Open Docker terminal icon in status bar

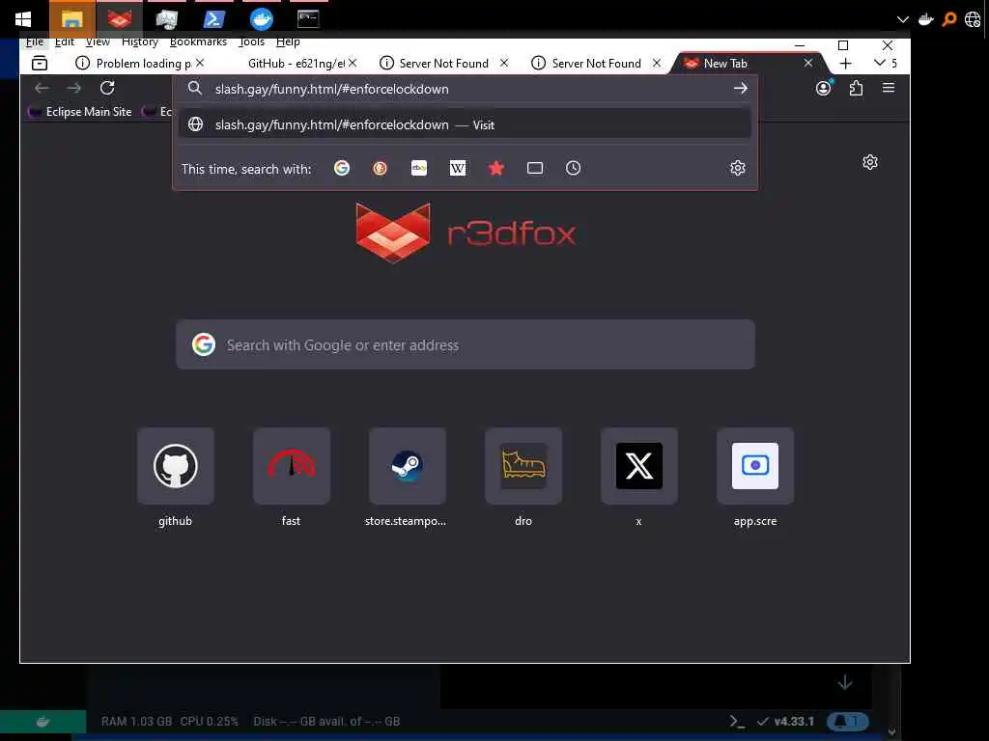(737, 722)
